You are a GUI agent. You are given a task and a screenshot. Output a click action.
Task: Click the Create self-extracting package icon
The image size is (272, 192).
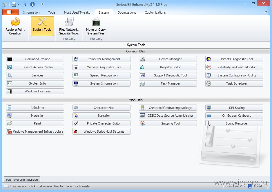pos(142,108)
